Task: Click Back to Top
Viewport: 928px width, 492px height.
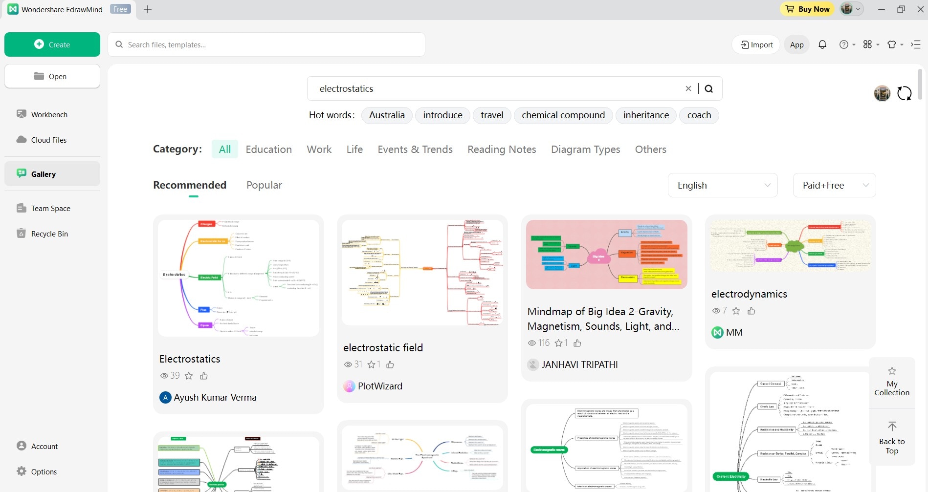Action: tap(892, 438)
